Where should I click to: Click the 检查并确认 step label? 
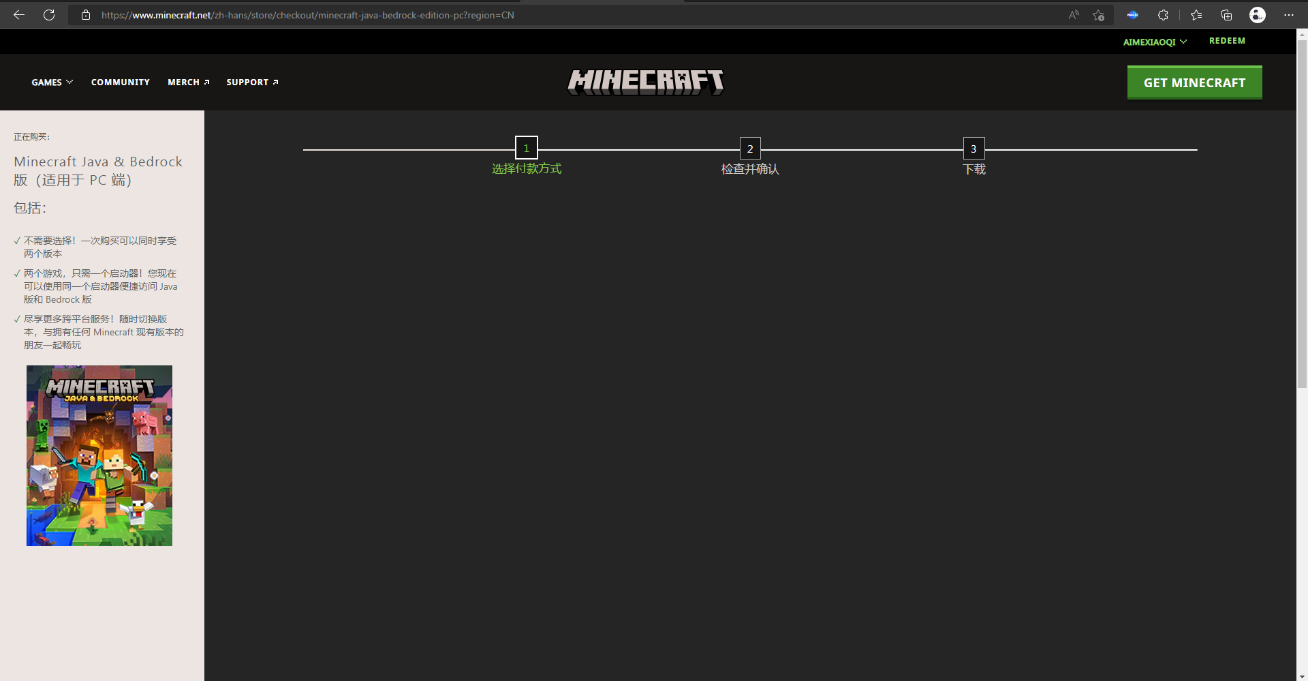(750, 169)
